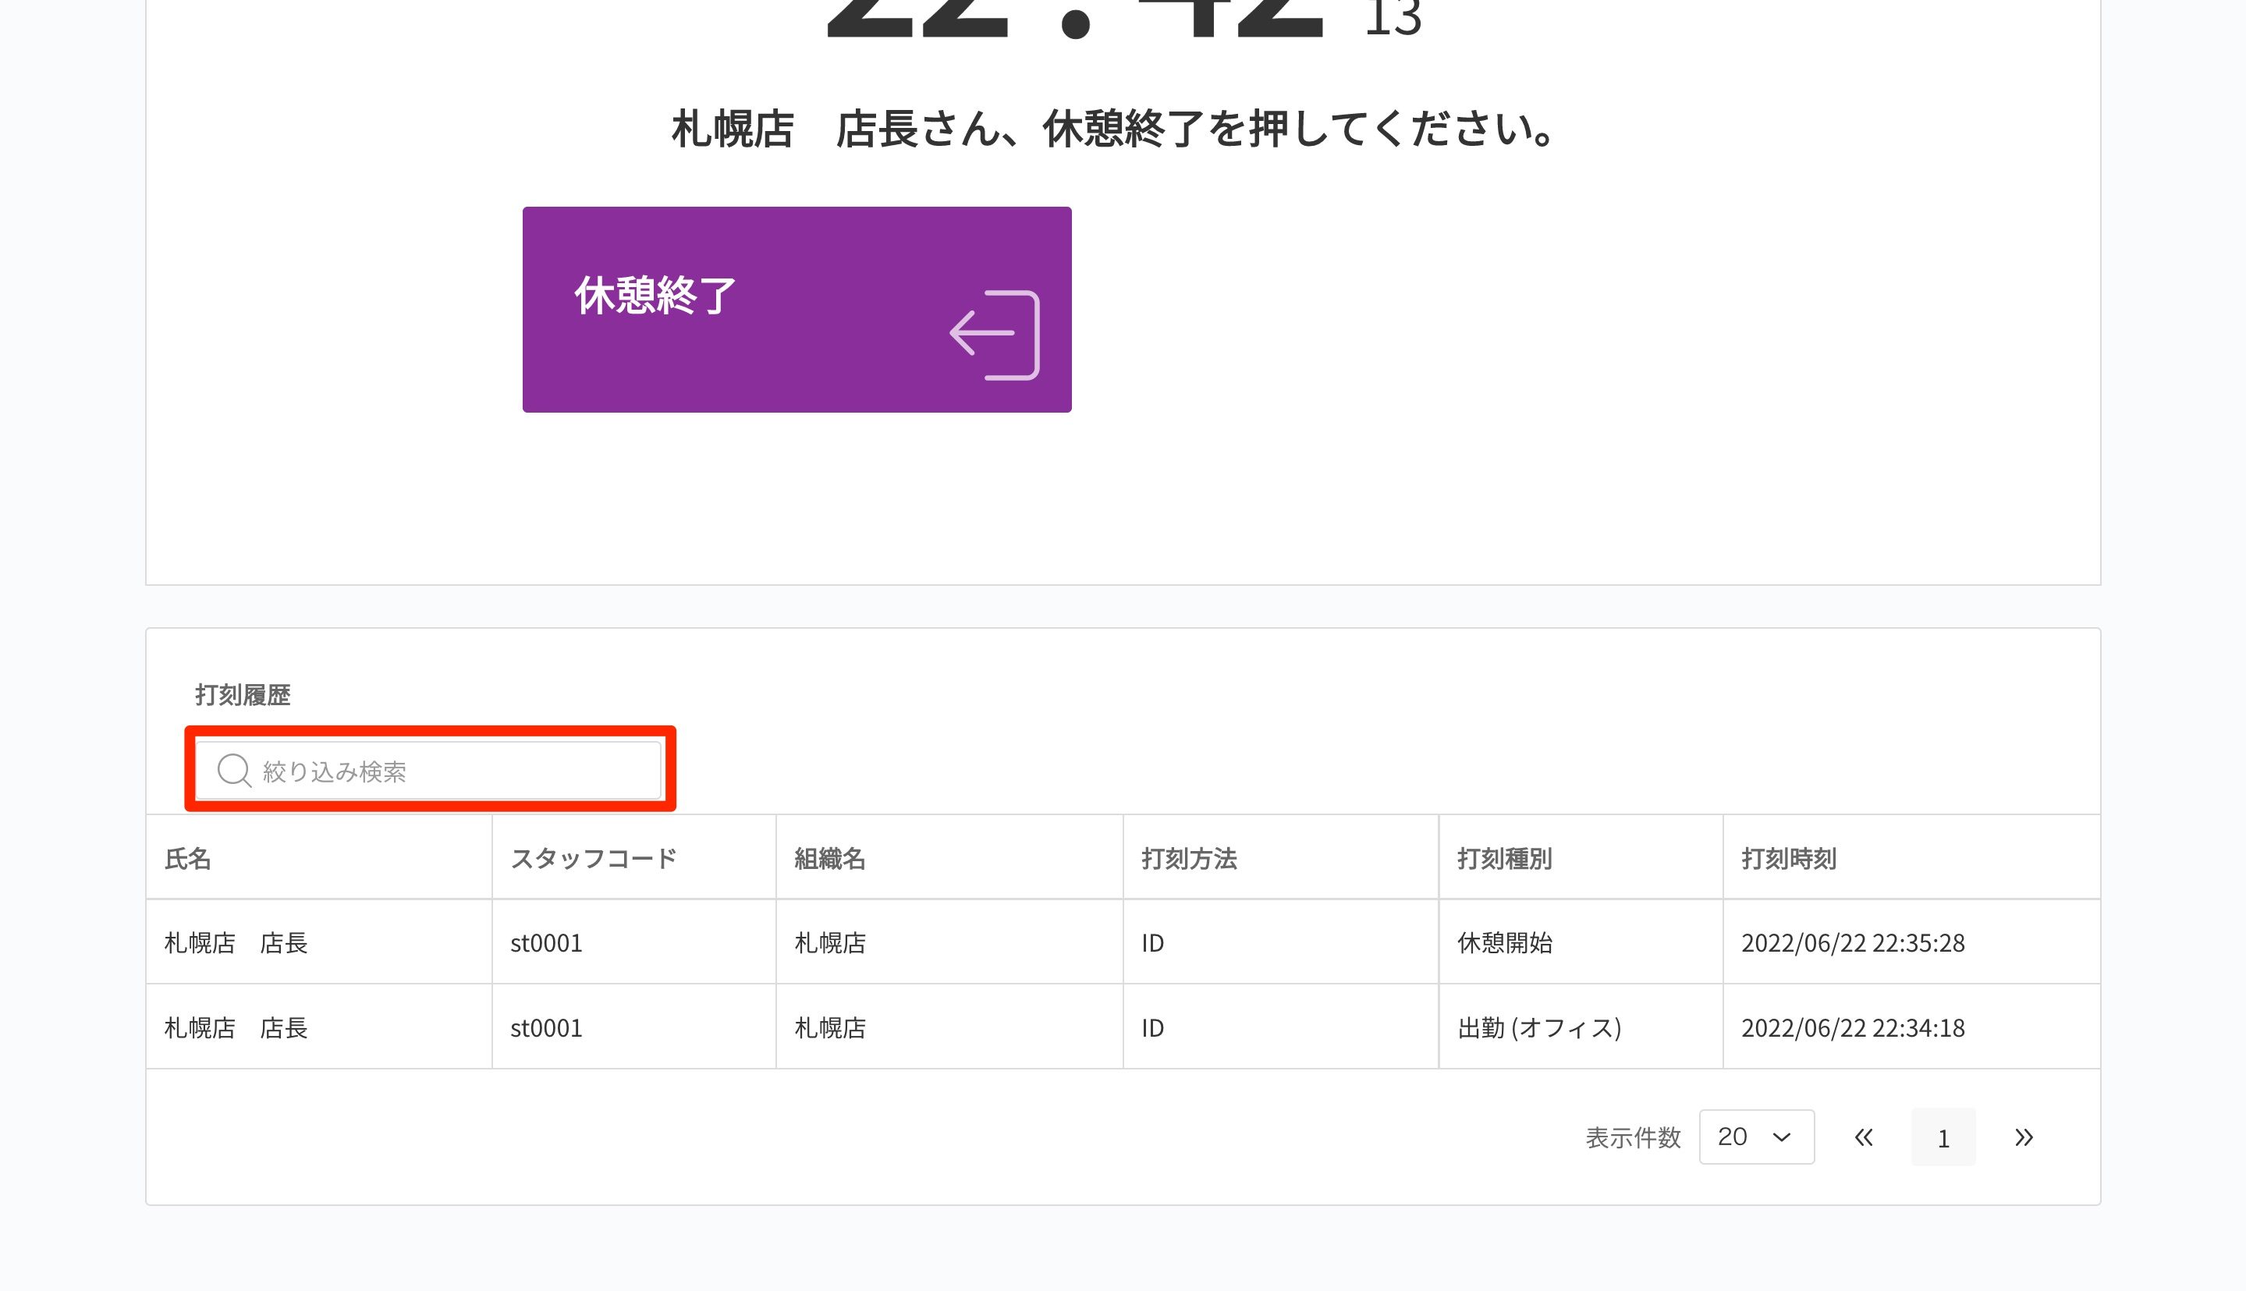2246x1291 pixels.
Task: Click the dropdown chevron beside 20
Action: click(1781, 1137)
